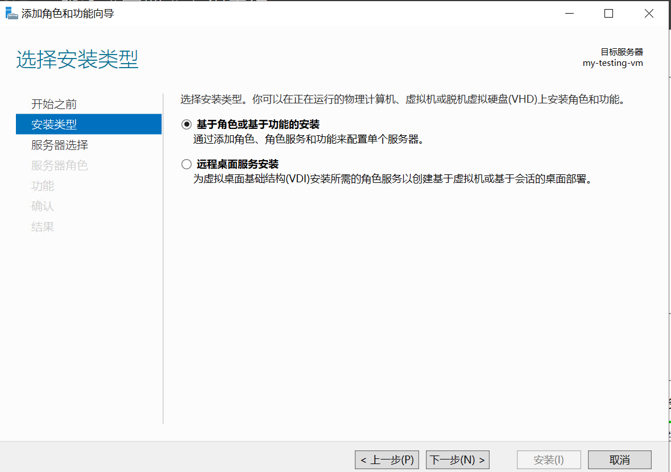This screenshot has width=671, height=472.
Task: Click description 通过添加角色、角色服务和功能来配置单个服务器
Action: (x=308, y=139)
